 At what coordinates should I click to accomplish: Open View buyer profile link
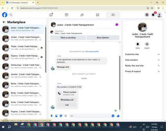(x=92, y=52)
